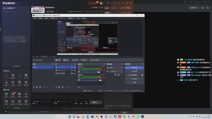The width and height of the screenshot is (212, 119).
Task: Mute the Desktop Audio speaker icon
Action: click(79, 80)
